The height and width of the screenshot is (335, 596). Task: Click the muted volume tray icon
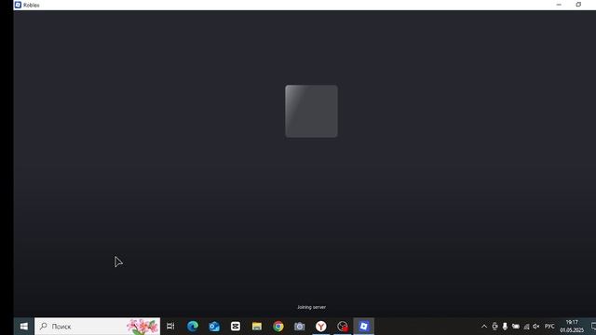pos(536,327)
